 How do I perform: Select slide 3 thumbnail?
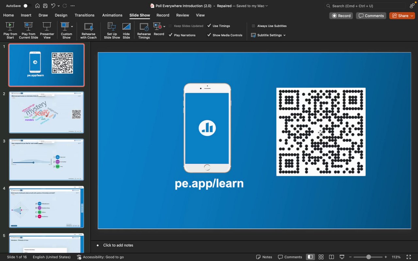46,160
